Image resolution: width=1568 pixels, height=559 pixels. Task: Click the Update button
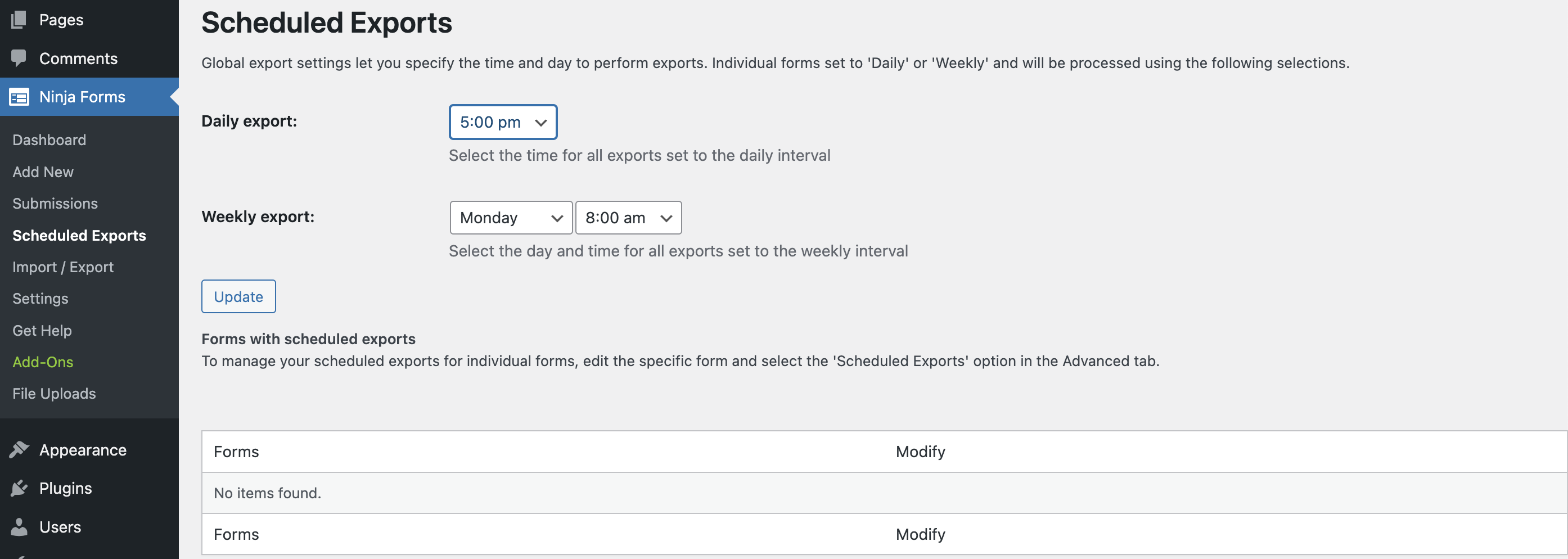pyautogui.click(x=238, y=296)
